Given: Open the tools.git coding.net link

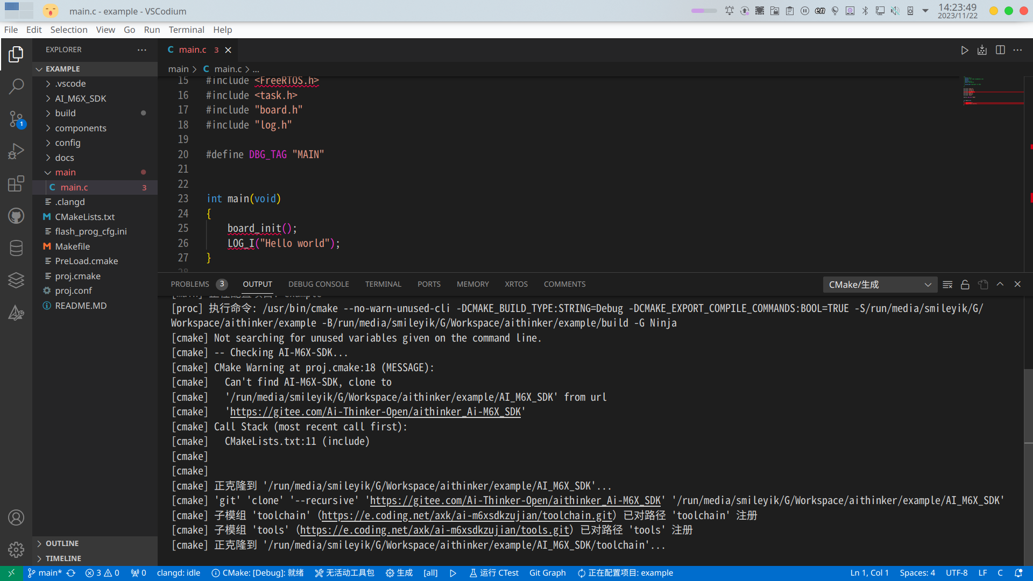Looking at the screenshot, I should (x=435, y=530).
